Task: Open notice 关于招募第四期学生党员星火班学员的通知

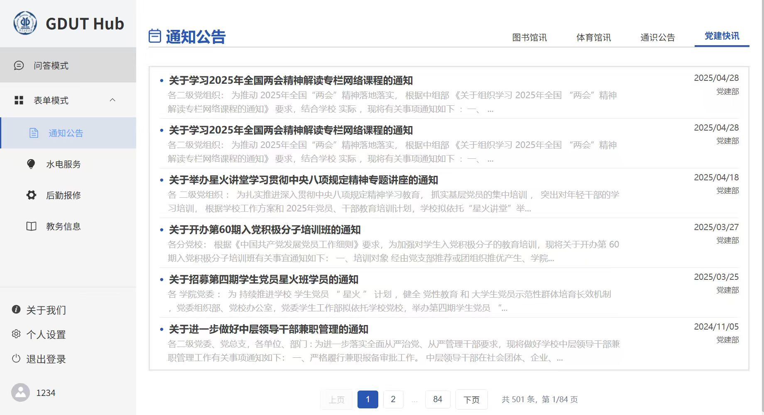Action: pos(263,279)
